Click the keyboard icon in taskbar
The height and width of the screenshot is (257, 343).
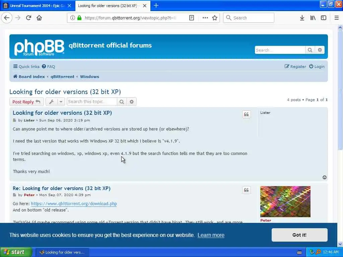point(299,252)
